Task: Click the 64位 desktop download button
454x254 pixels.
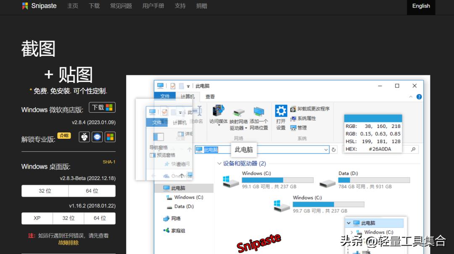Action: pyautogui.click(x=92, y=190)
